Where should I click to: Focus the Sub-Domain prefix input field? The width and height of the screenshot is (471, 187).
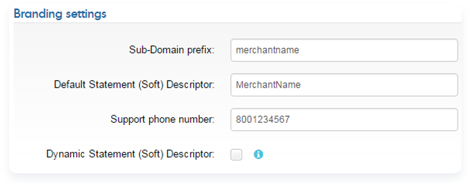(x=344, y=50)
